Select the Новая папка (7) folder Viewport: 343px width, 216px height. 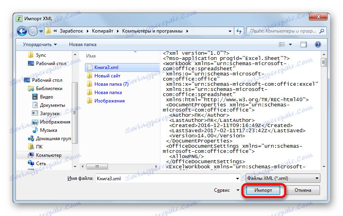(x=111, y=84)
